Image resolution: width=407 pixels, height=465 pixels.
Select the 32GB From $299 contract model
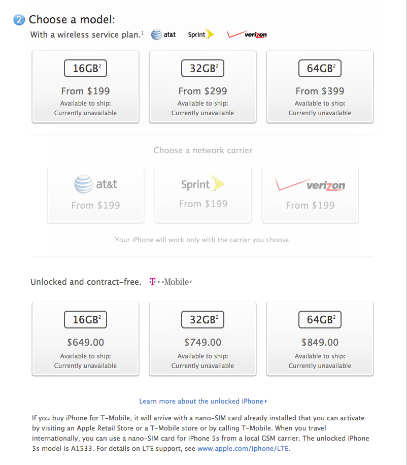pos(202,87)
